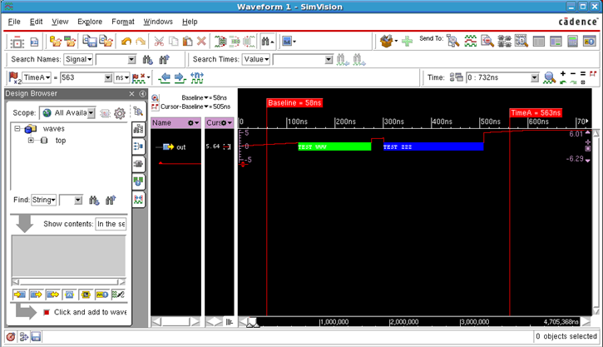
Task: Click the green plus icon near Send To
Action: click(407, 42)
